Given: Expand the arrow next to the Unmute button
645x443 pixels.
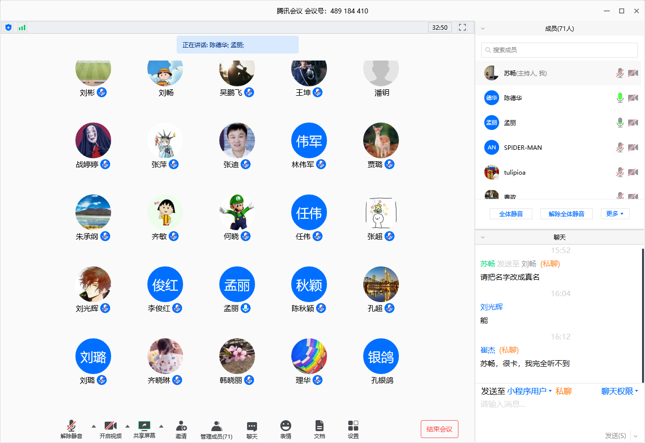Looking at the screenshot, I should (94, 426).
